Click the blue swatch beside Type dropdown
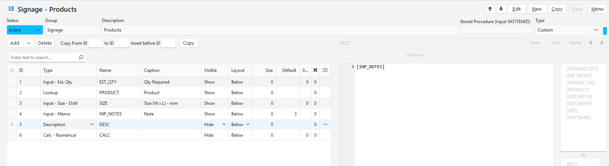 tap(605, 31)
